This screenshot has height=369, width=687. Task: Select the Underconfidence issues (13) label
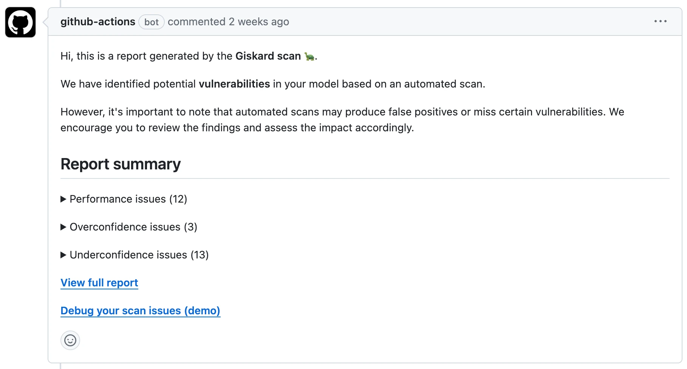(x=139, y=255)
